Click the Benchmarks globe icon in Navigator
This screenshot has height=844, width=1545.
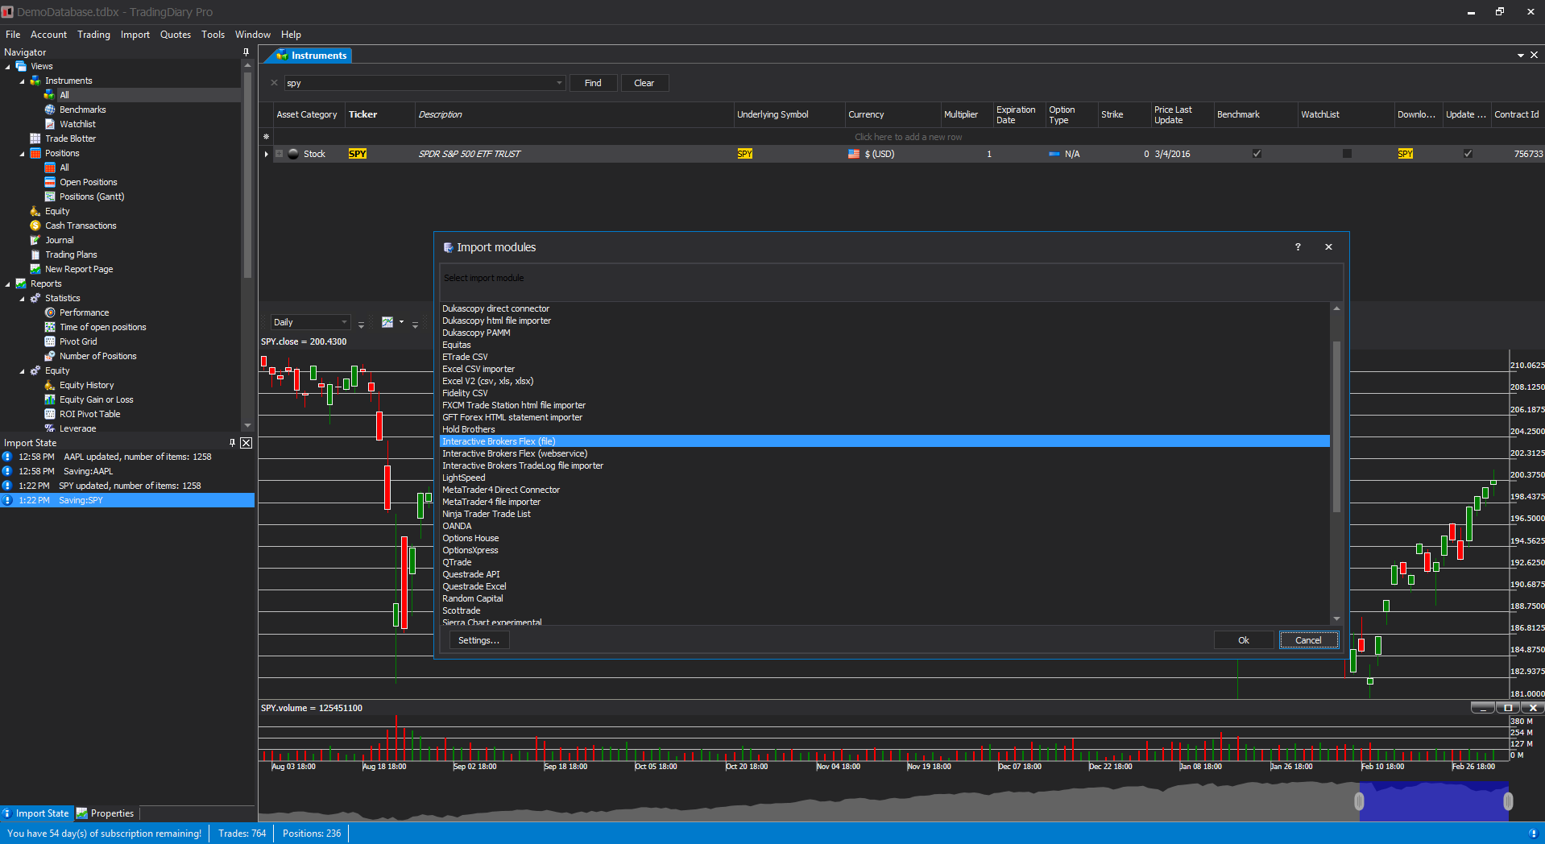[50, 110]
